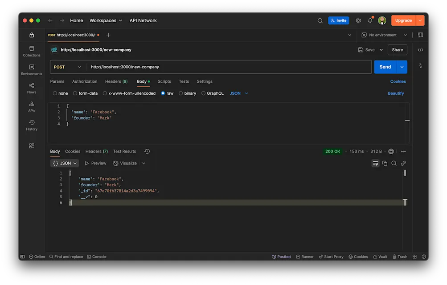
Task: Open the No environment selector
Action: click(x=384, y=35)
